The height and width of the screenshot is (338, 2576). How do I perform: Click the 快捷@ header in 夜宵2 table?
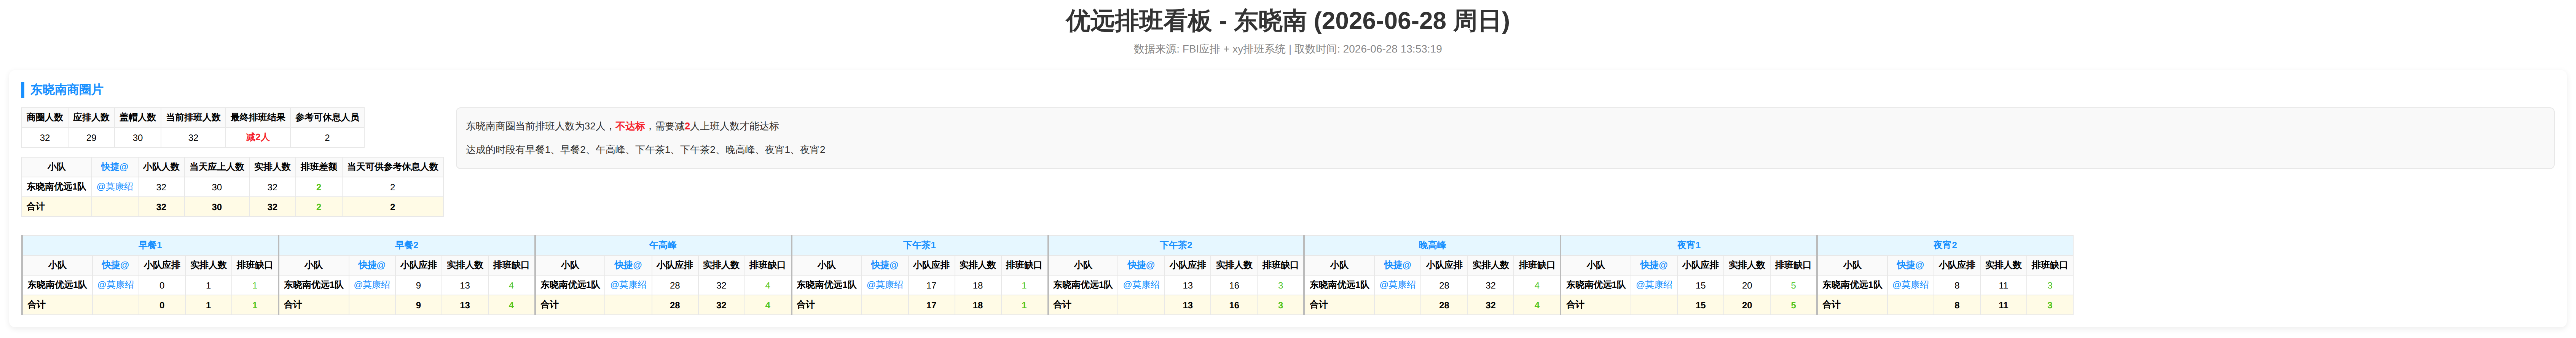pyautogui.click(x=1910, y=265)
